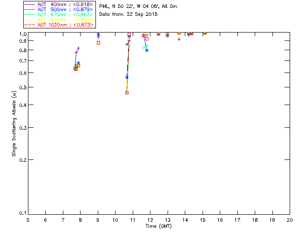Click the blue asterisk marker near 0.8 at 11.8
This screenshot has width=298, height=238.
147,51
